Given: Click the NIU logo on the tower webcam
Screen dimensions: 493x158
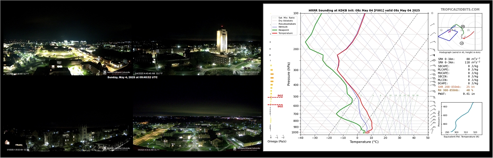Looking at the screenshot, I should [246, 72].
